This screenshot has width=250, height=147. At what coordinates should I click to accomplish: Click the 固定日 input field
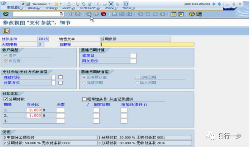coord(133,56)
